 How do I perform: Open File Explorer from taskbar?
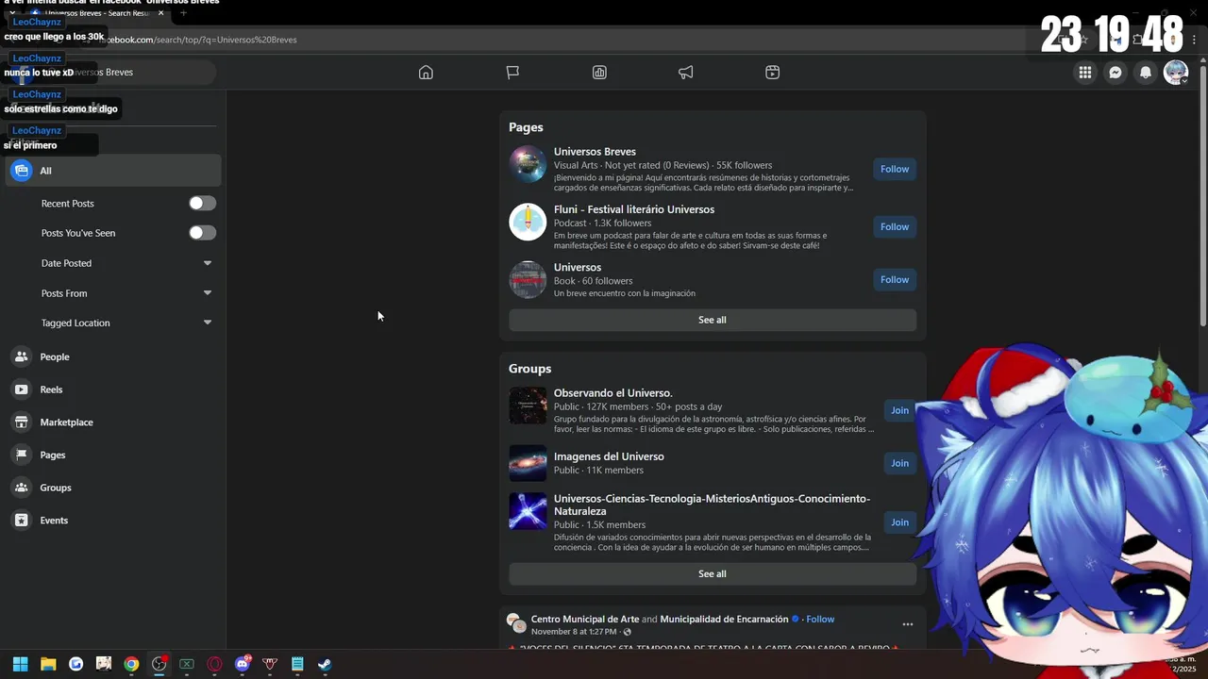(48, 664)
